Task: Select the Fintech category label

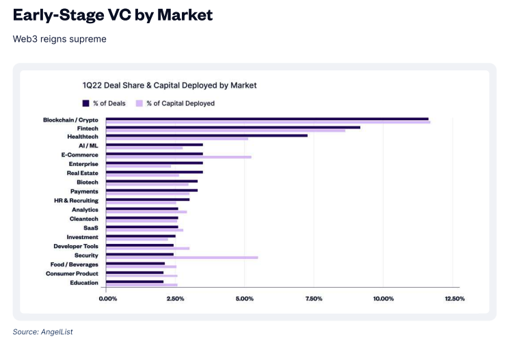Action: [88, 128]
